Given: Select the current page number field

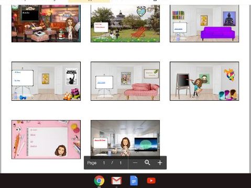Looking at the screenshot, I should (x=104, y=163).
